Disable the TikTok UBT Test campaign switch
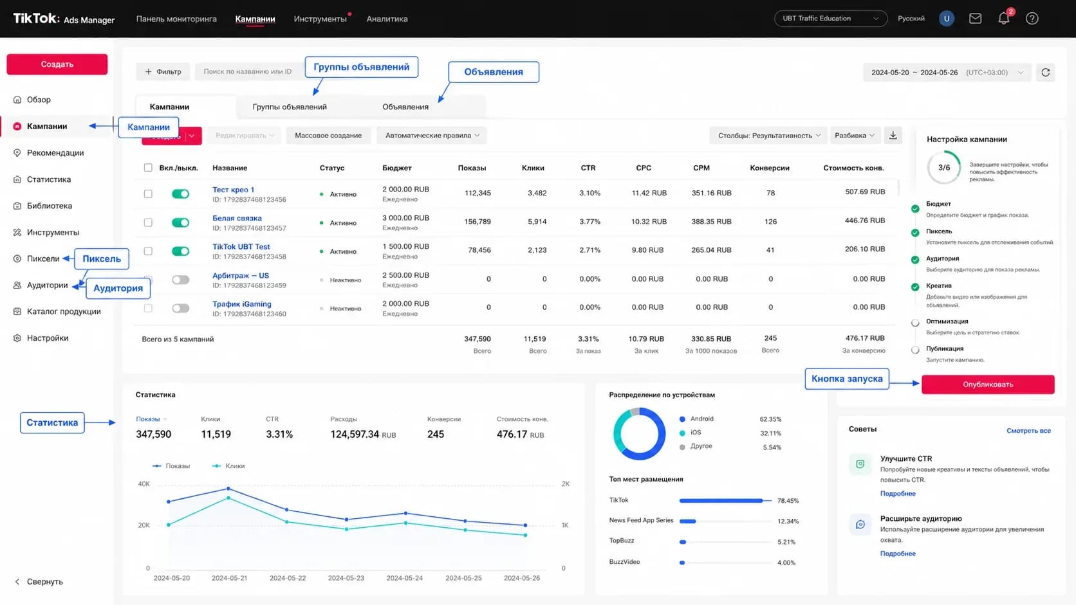Image resolution: width=1076 pixels, height=605 pixels. (180, 251)
